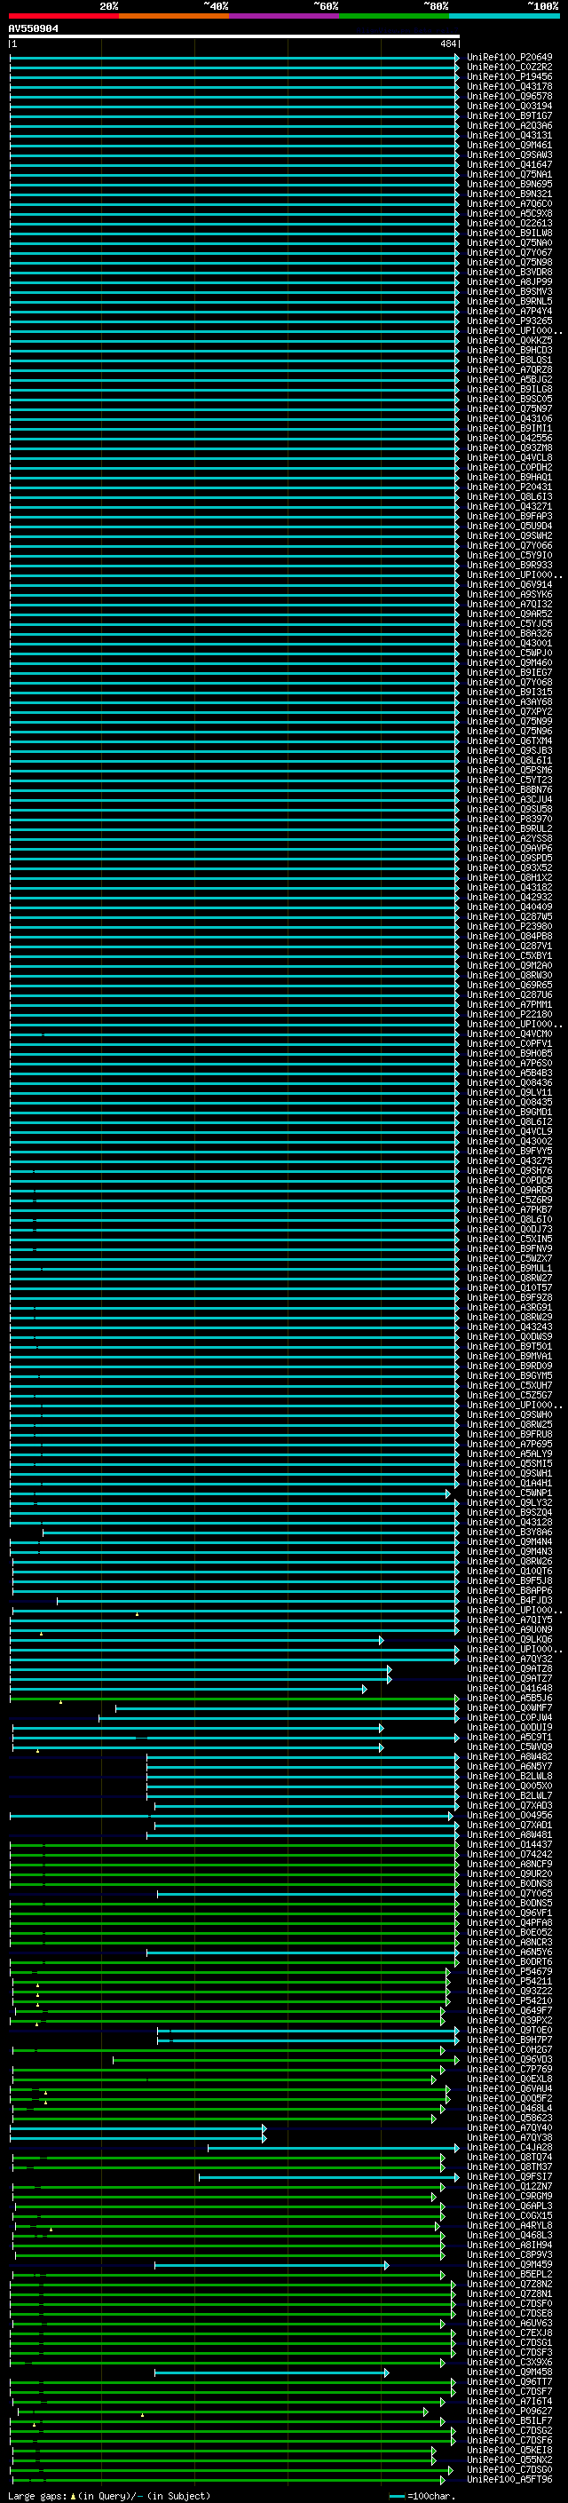Screen dimensions: 568x2503
Task: Select label UniRef100_B9N321
Action: point(509,194)
